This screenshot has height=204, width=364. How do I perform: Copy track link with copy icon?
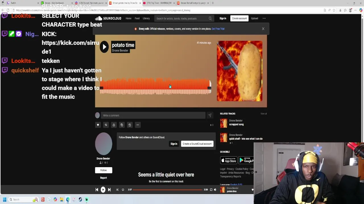tap(122, 125)
